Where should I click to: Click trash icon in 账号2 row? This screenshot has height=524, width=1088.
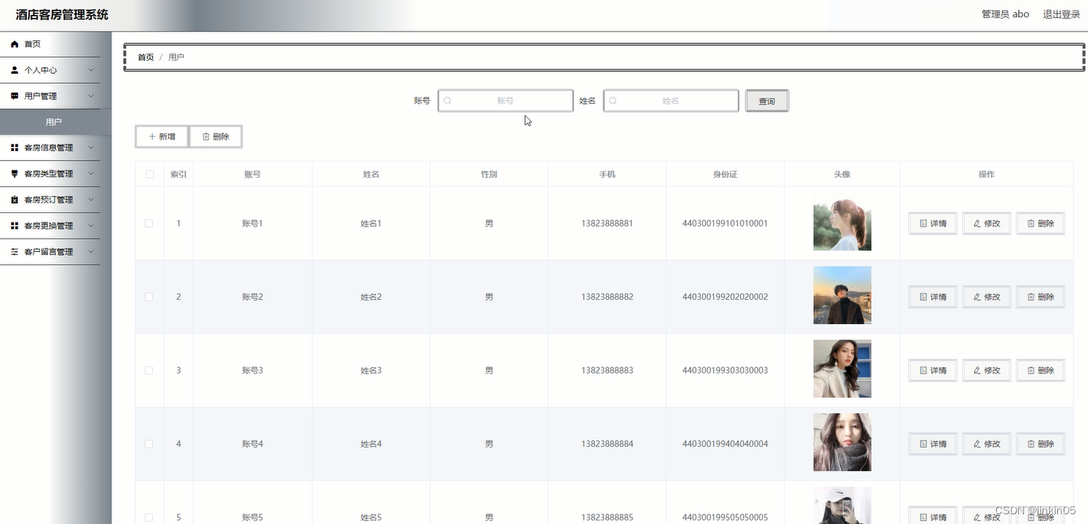point(1031,297)
